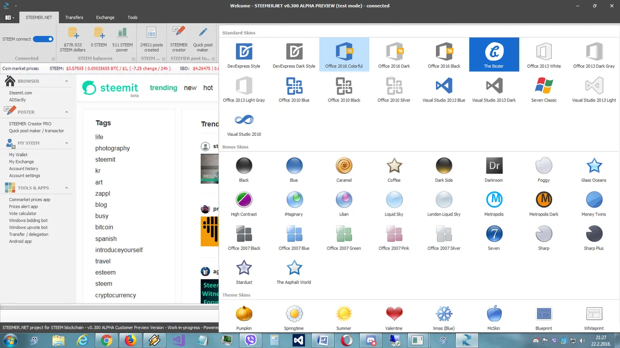620x348 pixels.
Task: Collapse the MY STEEM sidebar group
Action: [x=67, y=143]
